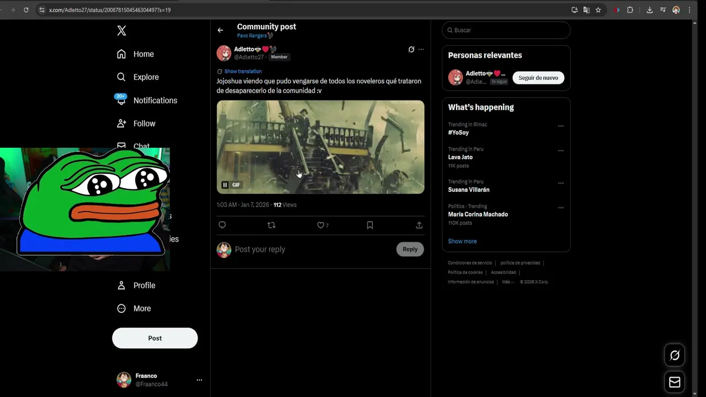Open the Pavo Rangers community link
The image size is (706, 397).
coord(255,36)
